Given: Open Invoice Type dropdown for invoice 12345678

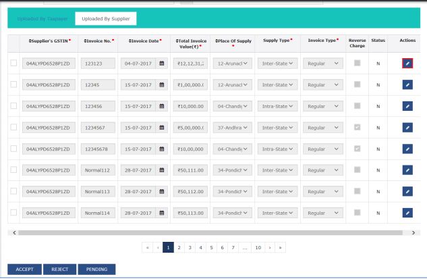Looking at the screenshot, I should point(322,149).
